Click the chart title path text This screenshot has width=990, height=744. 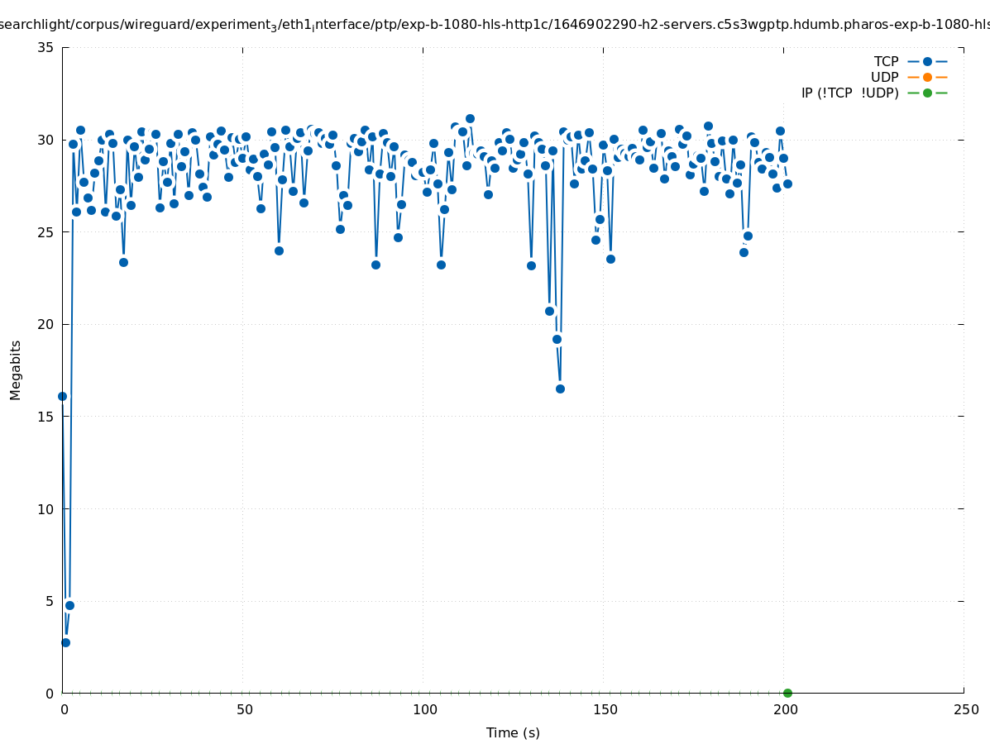(495, 25)
